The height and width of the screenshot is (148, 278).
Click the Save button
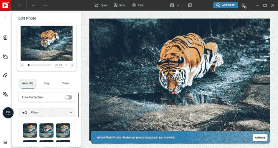[119, 5]
